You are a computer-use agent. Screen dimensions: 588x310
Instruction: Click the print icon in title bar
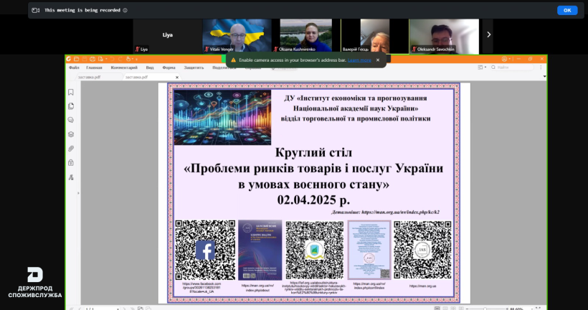click(93, 59)
